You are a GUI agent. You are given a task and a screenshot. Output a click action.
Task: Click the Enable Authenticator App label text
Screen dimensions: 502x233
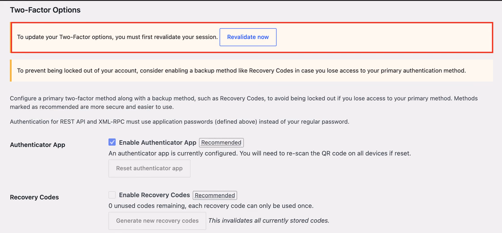point(157,142)
